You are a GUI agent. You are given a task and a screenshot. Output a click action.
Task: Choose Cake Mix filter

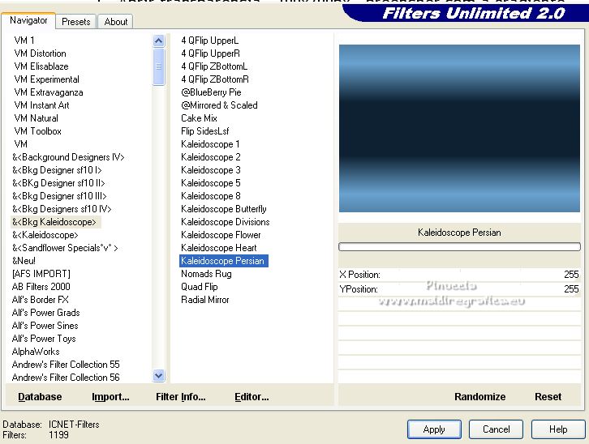[x=199, y=118]
